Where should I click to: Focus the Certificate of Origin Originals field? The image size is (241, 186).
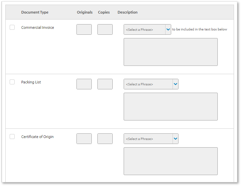84,139
